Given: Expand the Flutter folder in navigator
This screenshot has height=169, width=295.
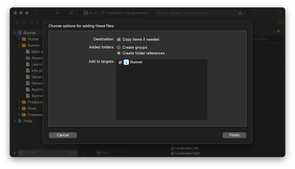Looking at the screenshot, I should 19,39.
